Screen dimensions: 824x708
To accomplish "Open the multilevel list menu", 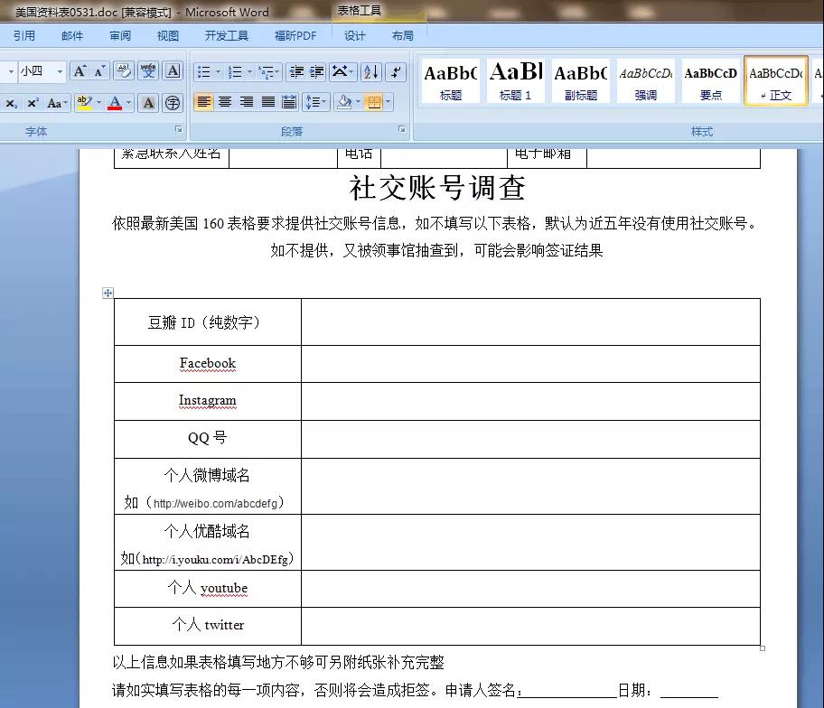I will point(269,72).
